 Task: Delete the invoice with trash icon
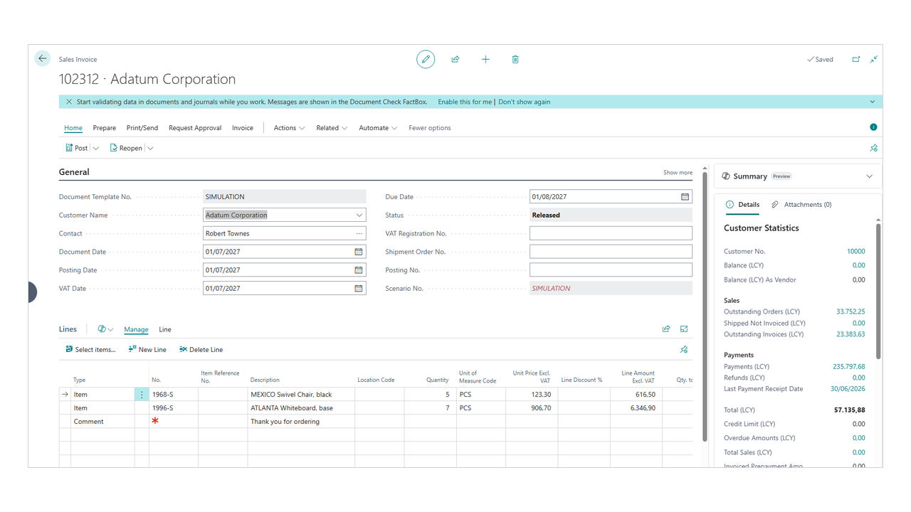pyautogui.click(x=515, y=59)
